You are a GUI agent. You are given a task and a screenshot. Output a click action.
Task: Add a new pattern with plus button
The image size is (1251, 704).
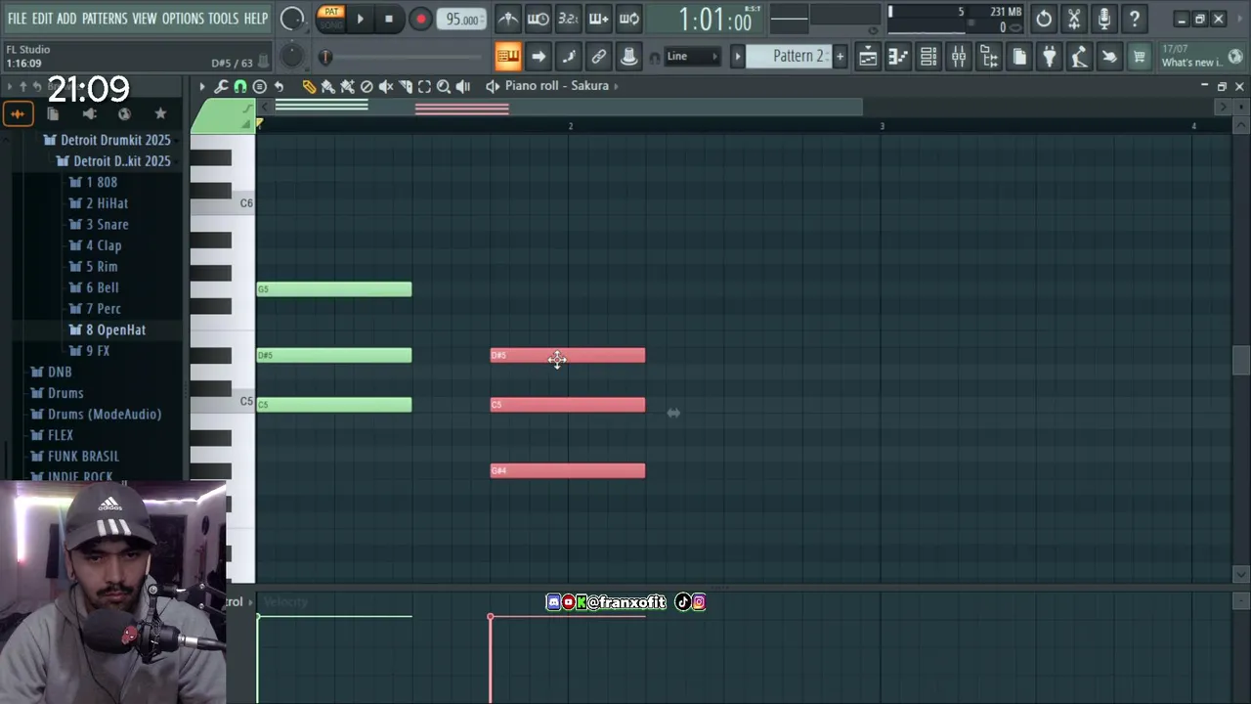click(840, 57)
